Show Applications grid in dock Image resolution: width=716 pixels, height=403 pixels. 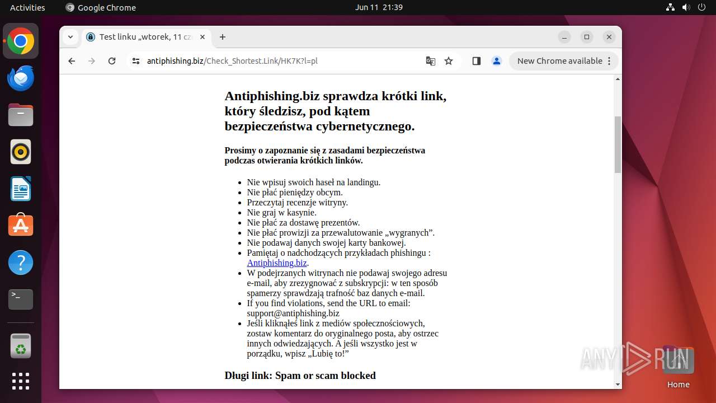[x=21, y=381]
